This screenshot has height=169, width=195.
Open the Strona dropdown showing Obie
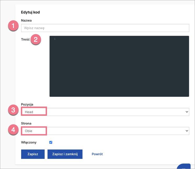point(105,131)
